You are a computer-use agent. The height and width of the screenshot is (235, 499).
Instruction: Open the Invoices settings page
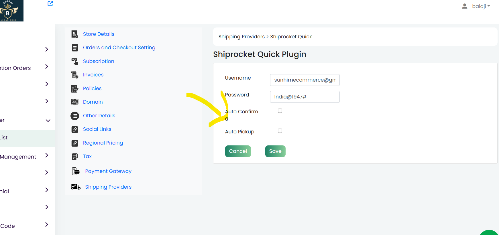tap(93, 75)
